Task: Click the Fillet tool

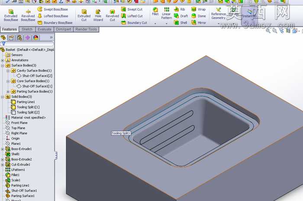Action: pyautogui.click(x=155, y=11)
